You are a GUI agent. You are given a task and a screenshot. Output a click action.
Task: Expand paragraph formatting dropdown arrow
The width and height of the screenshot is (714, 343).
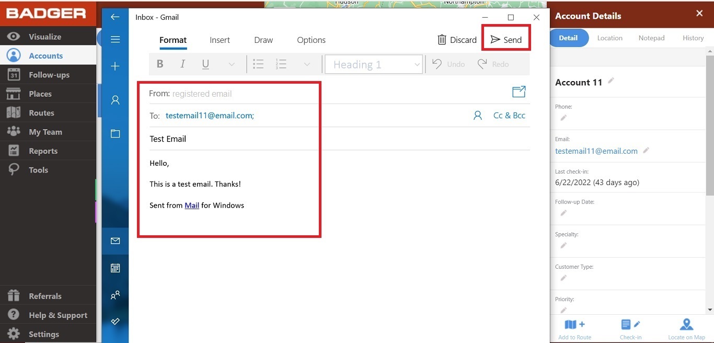pyautogui.click(x=307, y=64)
